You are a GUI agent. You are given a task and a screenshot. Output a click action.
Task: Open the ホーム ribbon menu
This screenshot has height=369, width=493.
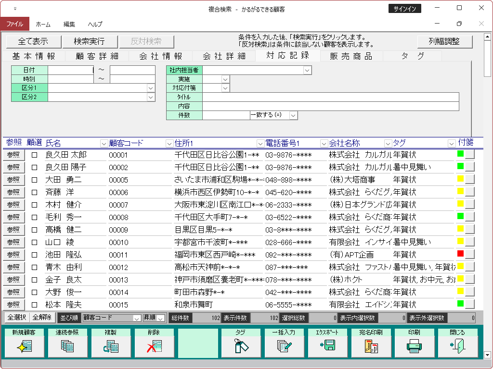click(43, 24)
